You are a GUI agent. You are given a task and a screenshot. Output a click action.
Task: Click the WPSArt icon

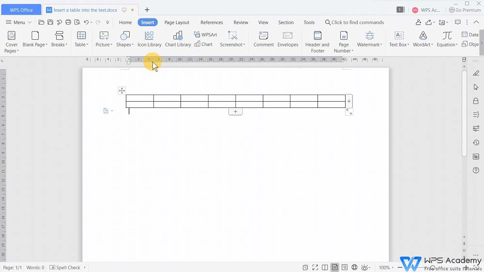click(206, 34)
